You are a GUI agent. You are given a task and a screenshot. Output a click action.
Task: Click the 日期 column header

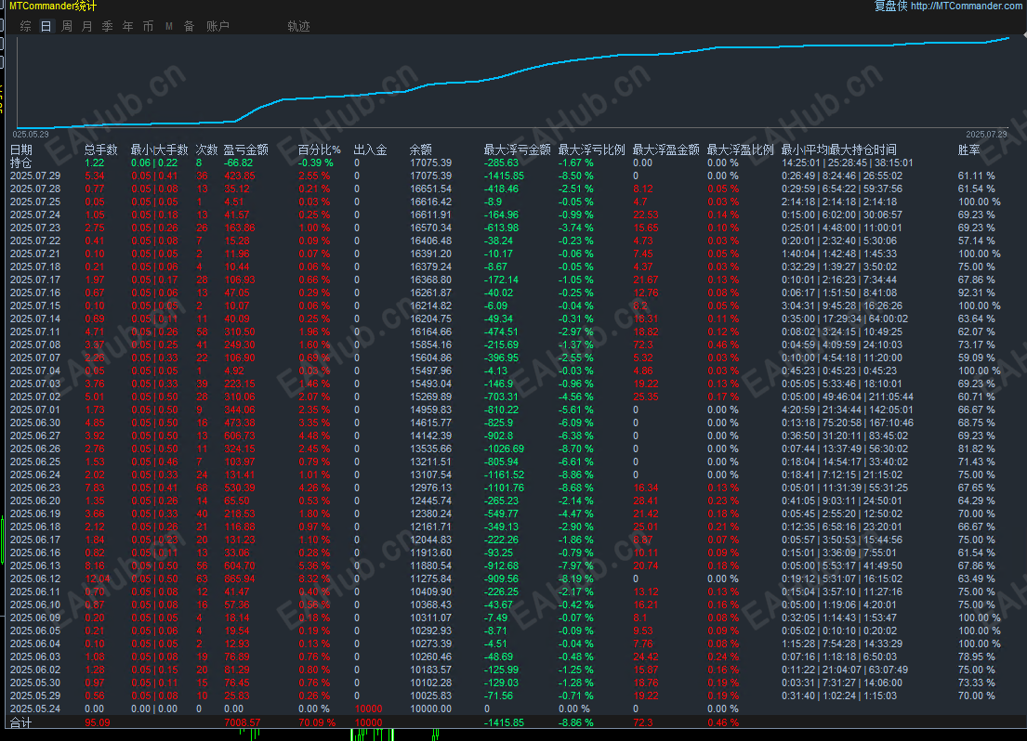(x=21, y=149)
